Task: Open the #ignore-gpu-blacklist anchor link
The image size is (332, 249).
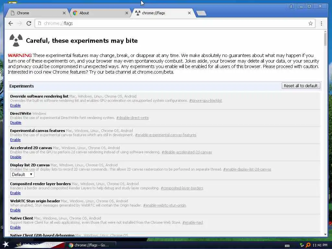Action: coord(205,101)
